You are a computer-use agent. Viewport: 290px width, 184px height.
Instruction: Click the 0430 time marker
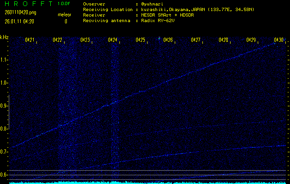pos(278,40)
